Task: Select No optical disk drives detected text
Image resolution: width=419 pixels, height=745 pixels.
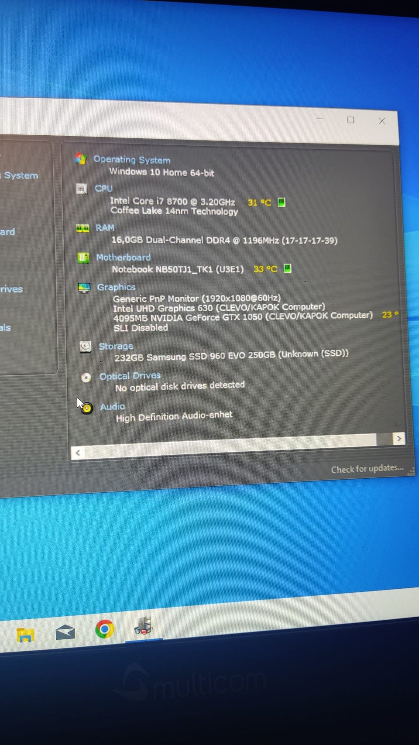Action: click(x=180, y=386)
